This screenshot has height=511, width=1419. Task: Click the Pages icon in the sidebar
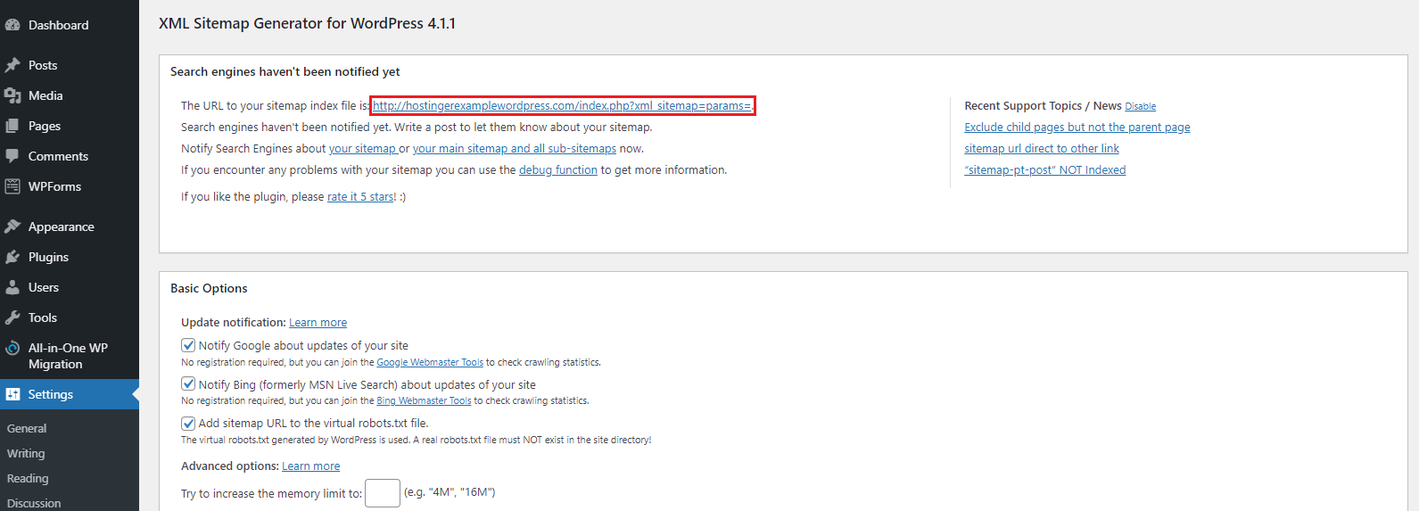[12, 126]
